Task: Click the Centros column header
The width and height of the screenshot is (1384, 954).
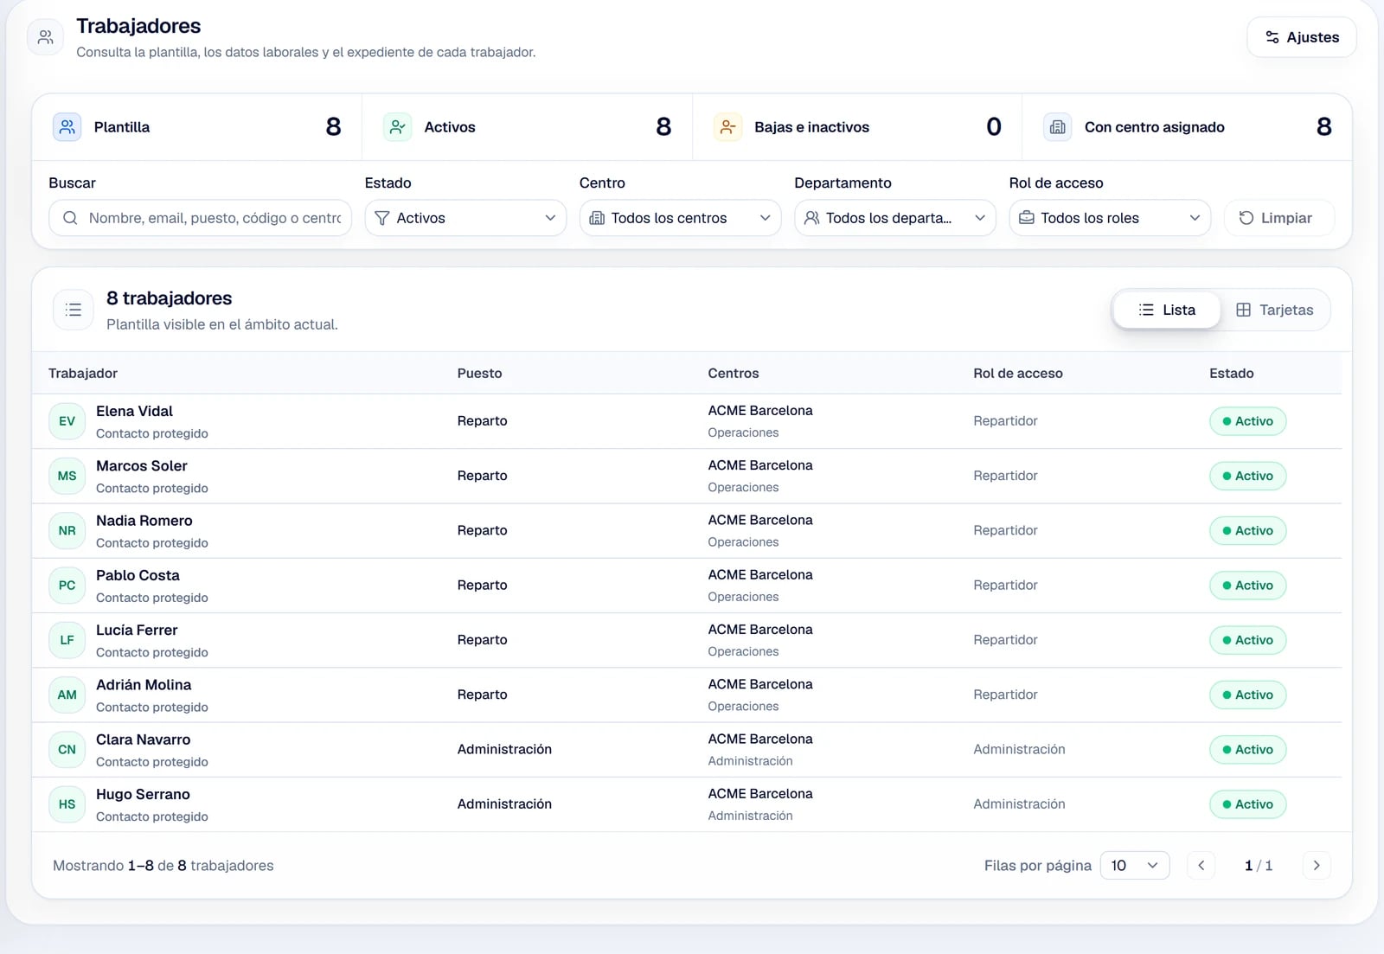Action: pos(734,373)
